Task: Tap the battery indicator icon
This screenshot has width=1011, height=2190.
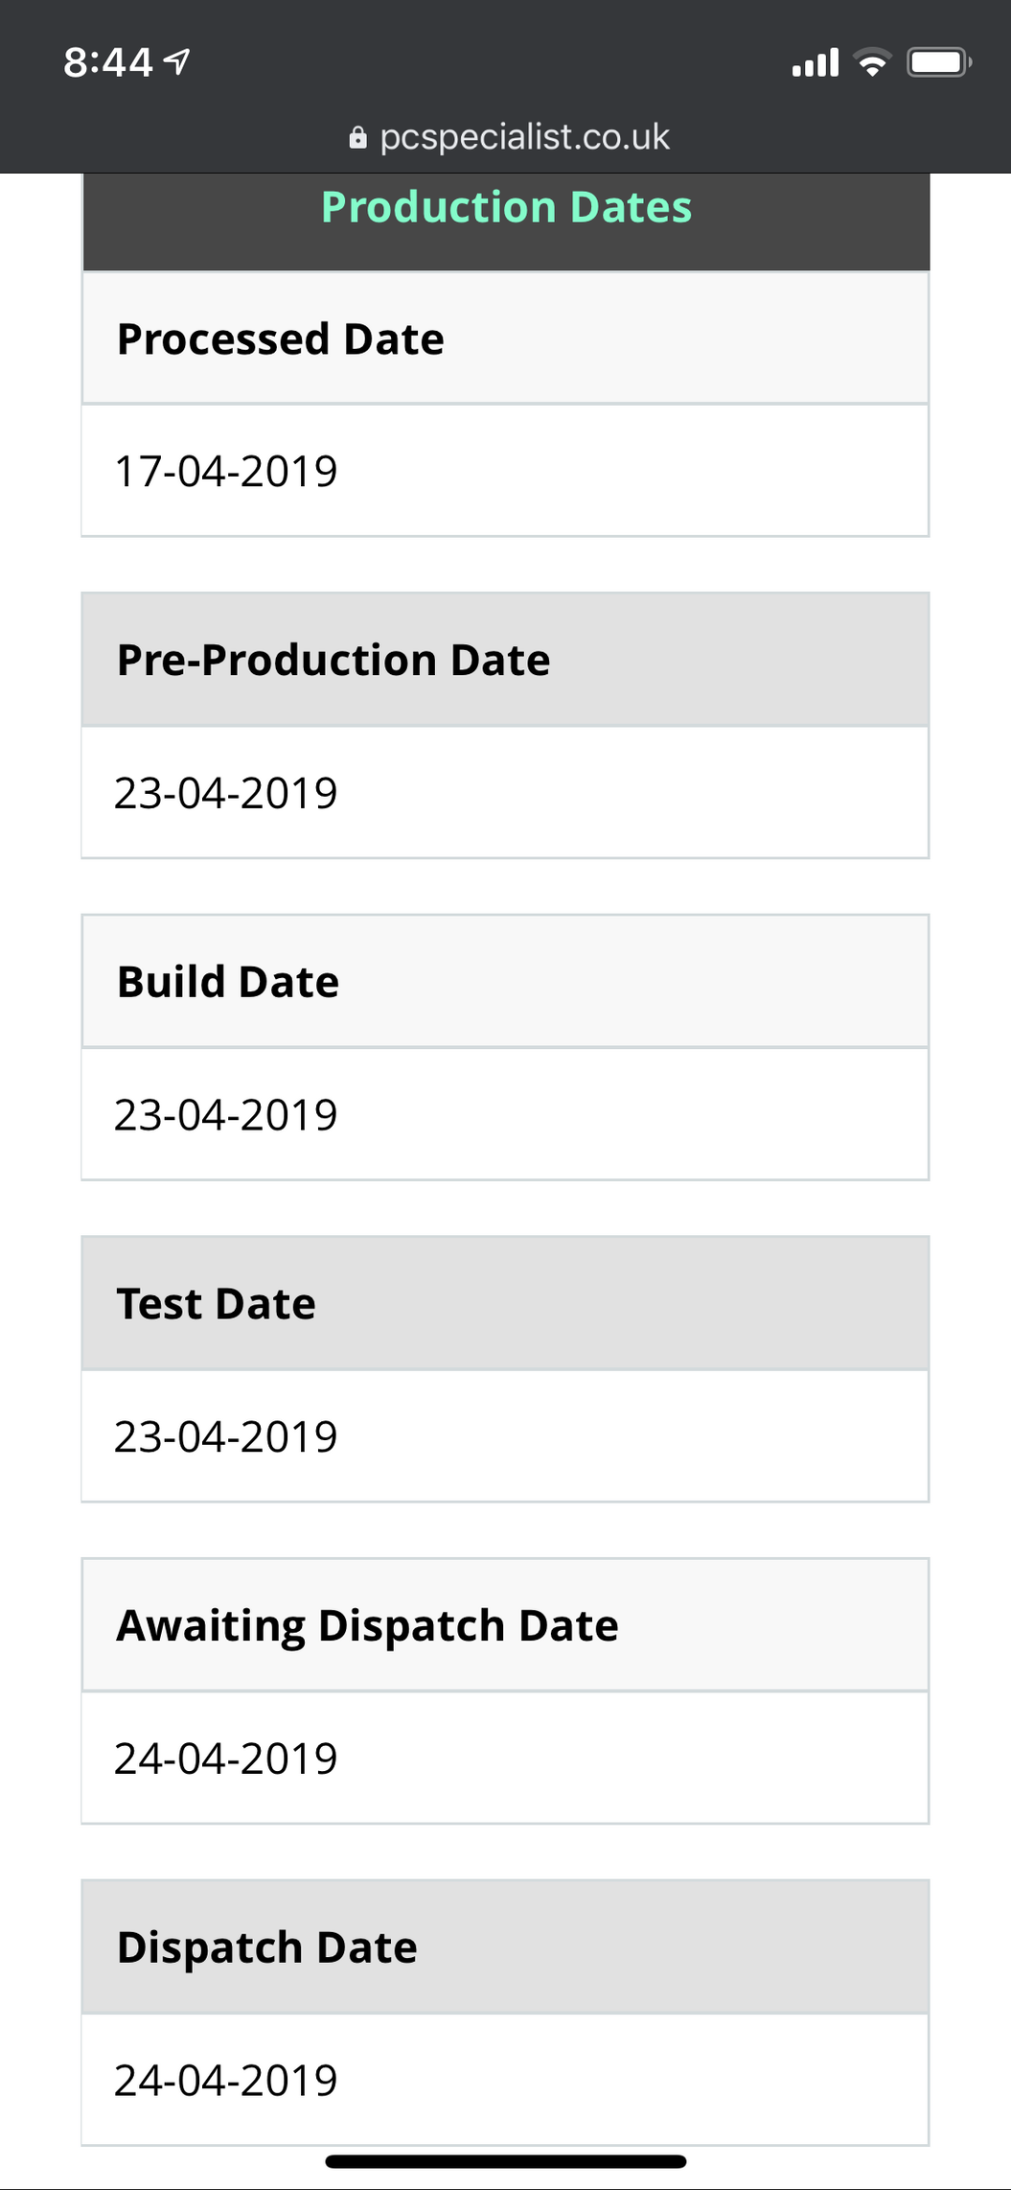Action: [938, 62]
